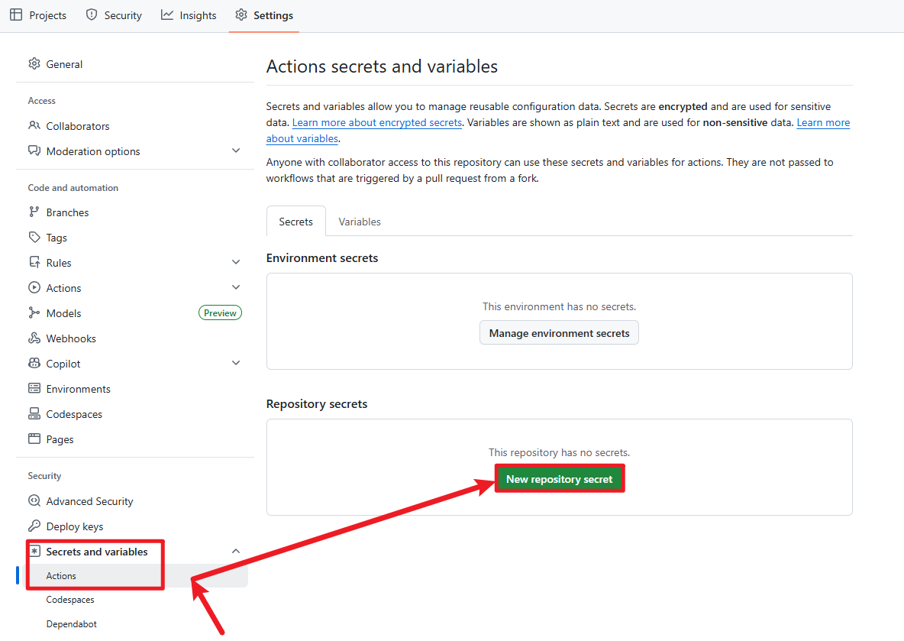Click the 'Environment secrets' heading
Image resolution: width=904 pixels, height=641 pixels.
coord(321,258)
